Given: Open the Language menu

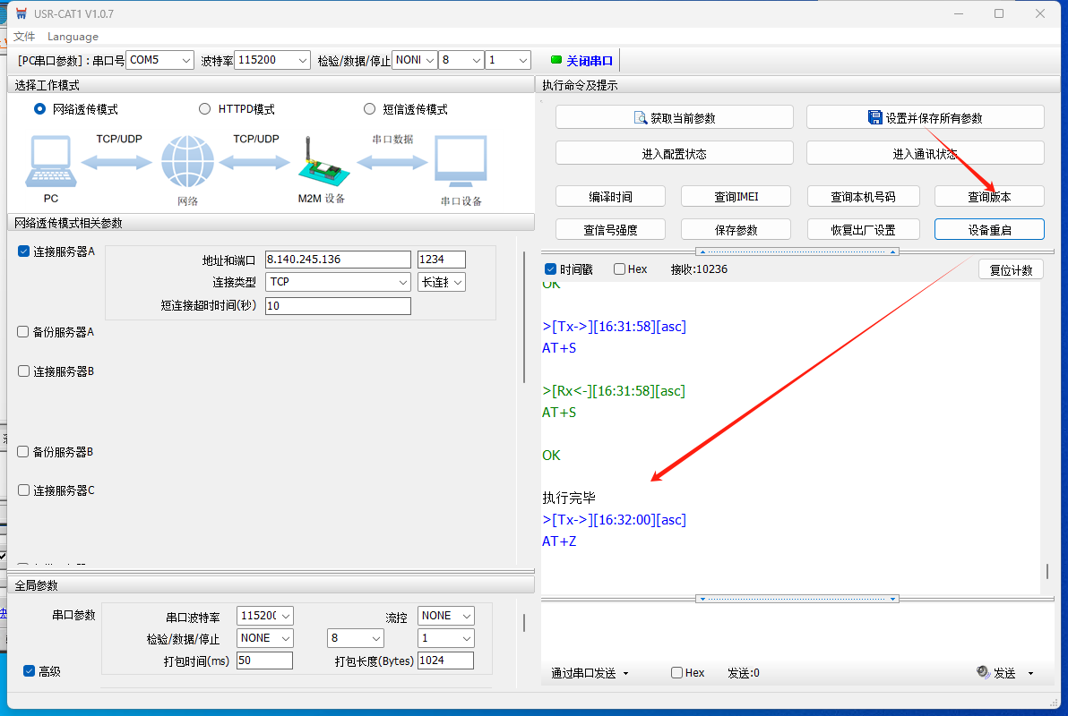Looking at the screenshot, I should 73,37.
